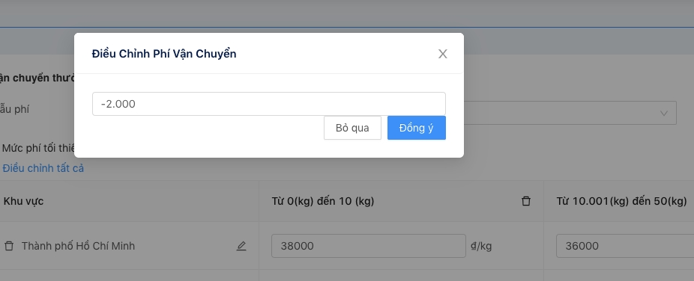Image resolution: width=694 pixels, height=281 pixels.
Task: Open the Điều chỉnh tất cả link
Action: (x=43, y=168)
